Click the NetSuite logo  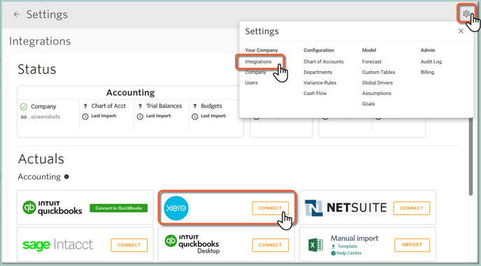pos(345,208)
